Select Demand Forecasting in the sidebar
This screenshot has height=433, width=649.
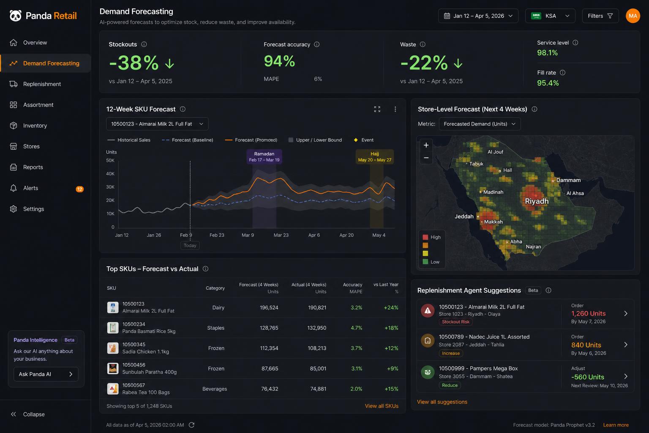[45, 63]
